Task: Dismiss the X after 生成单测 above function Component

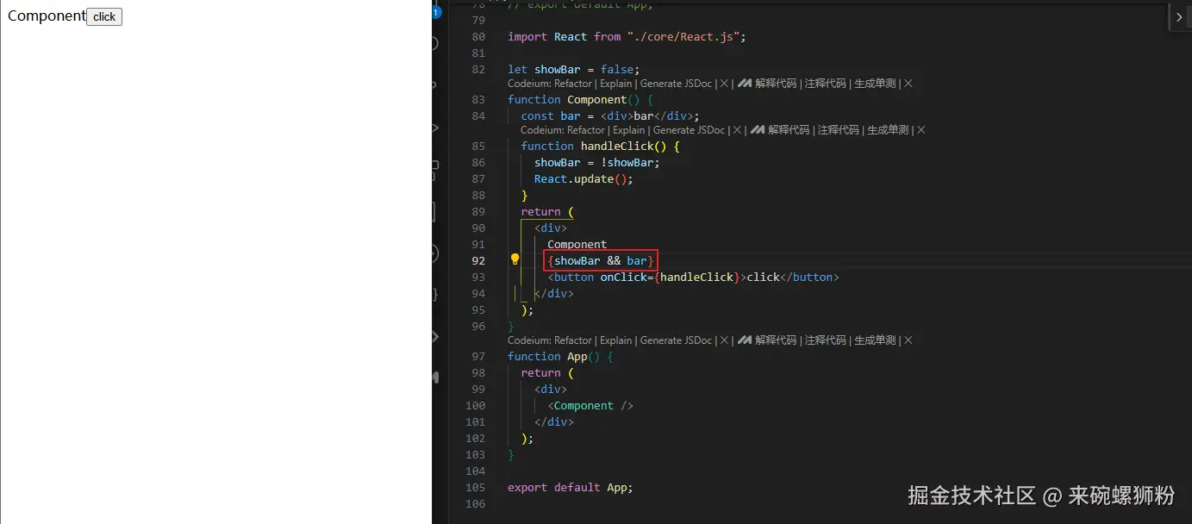Action: (908, 84)
